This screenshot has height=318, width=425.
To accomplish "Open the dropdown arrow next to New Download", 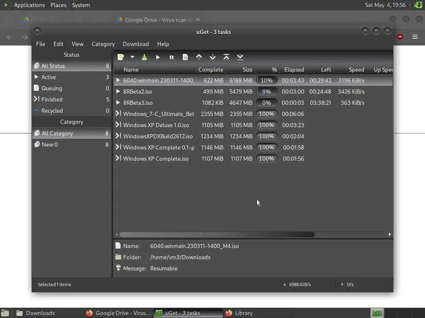I will click(x=132, y=57).
